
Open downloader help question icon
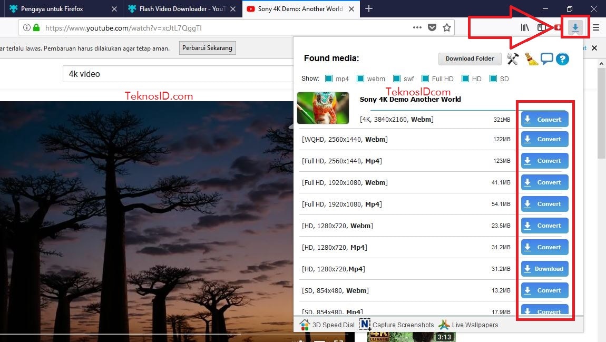tap(562, 58)
